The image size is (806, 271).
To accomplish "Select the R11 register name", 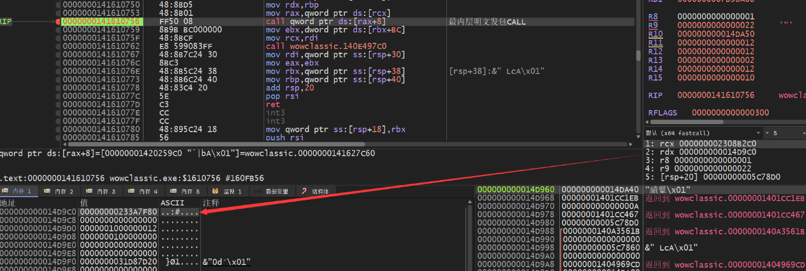I will coord(655,43).
